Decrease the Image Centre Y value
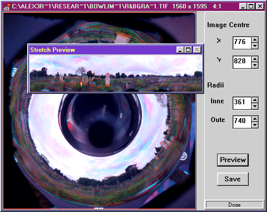This screenshot has height=212, width=267. [x=255, y=65]
